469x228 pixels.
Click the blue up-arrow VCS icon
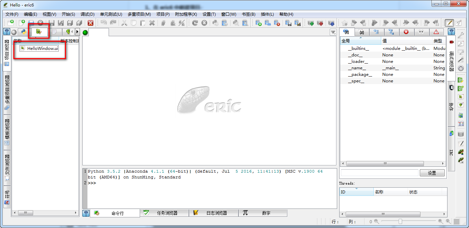tap(331, 23)
